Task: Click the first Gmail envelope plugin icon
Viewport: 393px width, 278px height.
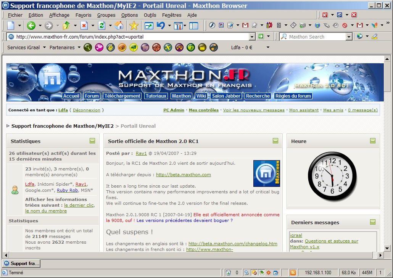Action: (245, 25)
